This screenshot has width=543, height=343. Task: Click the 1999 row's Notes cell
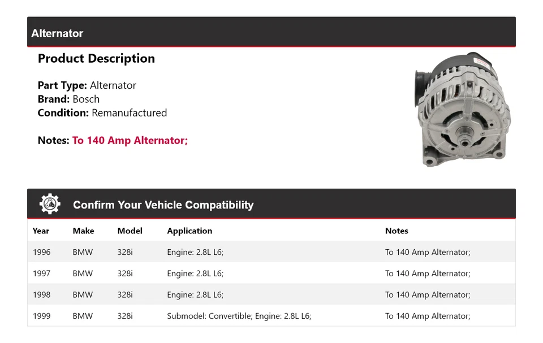pos(428,316)
